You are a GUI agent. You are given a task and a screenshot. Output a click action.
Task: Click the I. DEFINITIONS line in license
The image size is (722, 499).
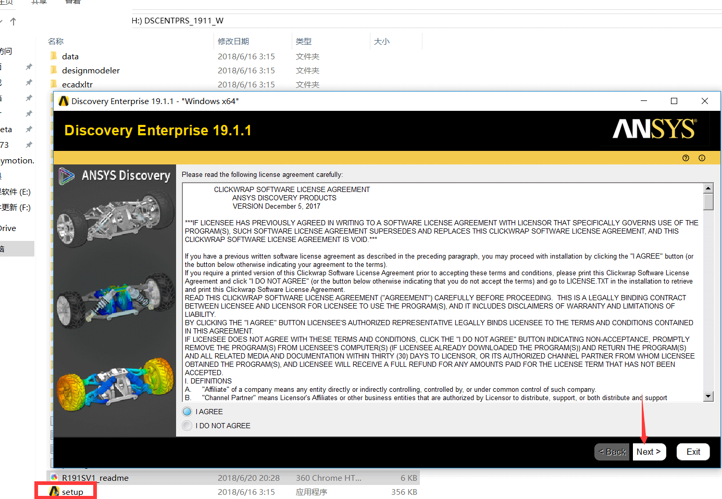click(208, 381)
